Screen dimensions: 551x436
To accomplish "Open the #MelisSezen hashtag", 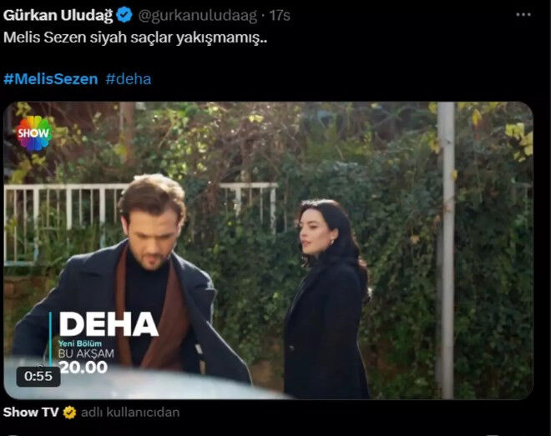I will [x=51, y=79].
